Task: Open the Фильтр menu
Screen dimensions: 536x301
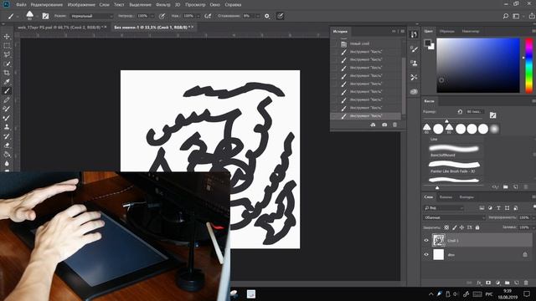Action: click(162, 5)
